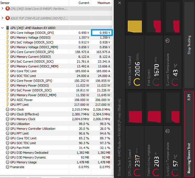Click the lightning icon for GPU ASIC Power
The image size is (195, 178).
coord(8,100)
